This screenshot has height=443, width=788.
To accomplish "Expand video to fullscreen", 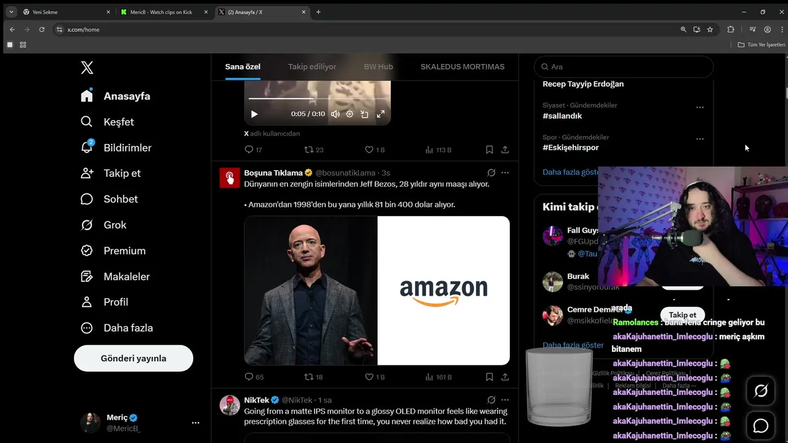I will tap(380, 114).
